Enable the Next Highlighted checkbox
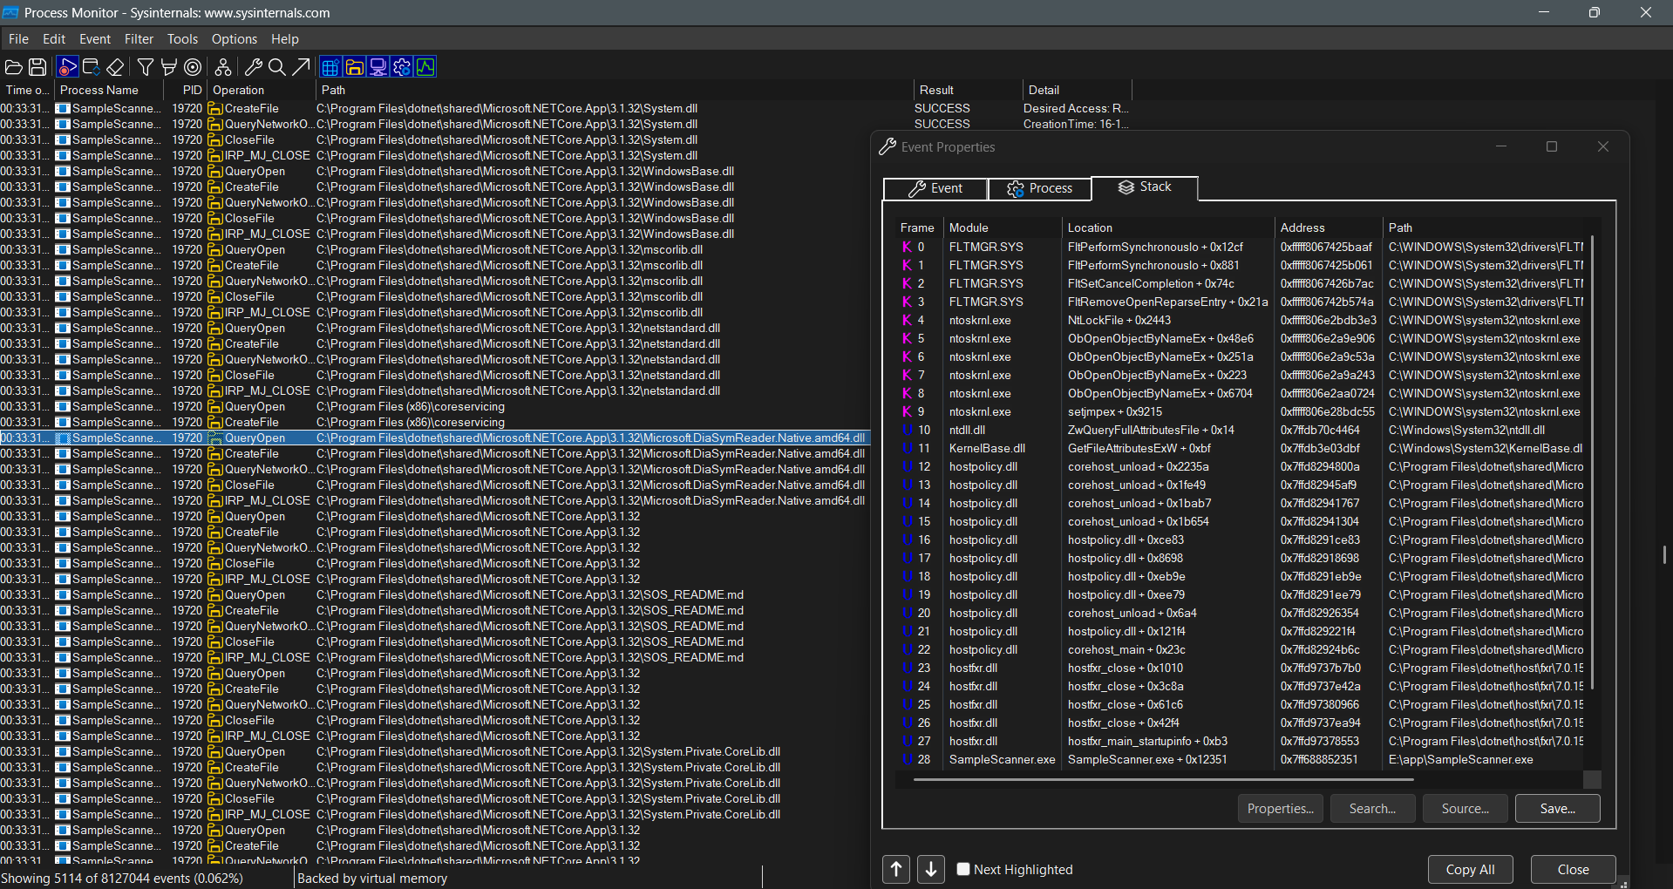The height and width of the screenshot is (889, 1673). click(x=963, y=869)
